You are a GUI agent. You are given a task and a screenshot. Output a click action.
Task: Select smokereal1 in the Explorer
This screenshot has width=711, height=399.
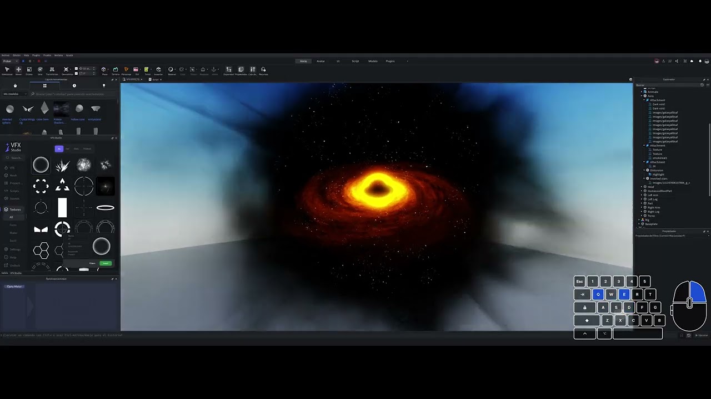click(x=660, y=158)
